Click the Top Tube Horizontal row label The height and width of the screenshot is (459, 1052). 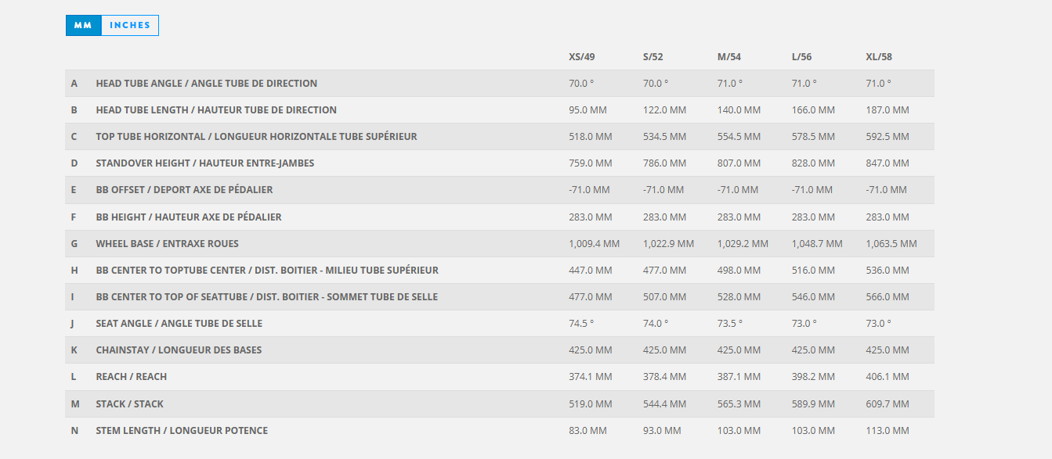pyautogui.click(x=256, y=137)
